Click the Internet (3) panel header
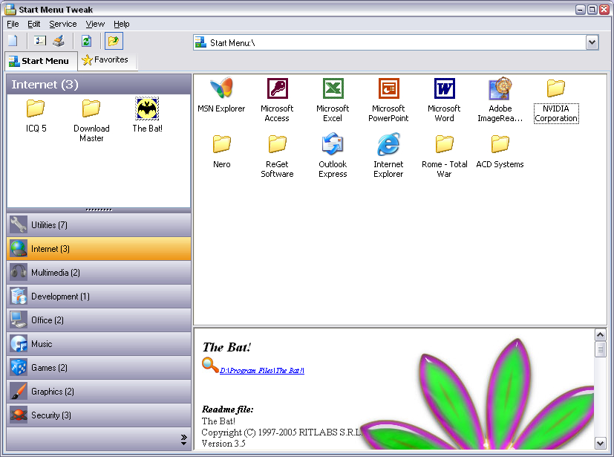 coord(99,84)
